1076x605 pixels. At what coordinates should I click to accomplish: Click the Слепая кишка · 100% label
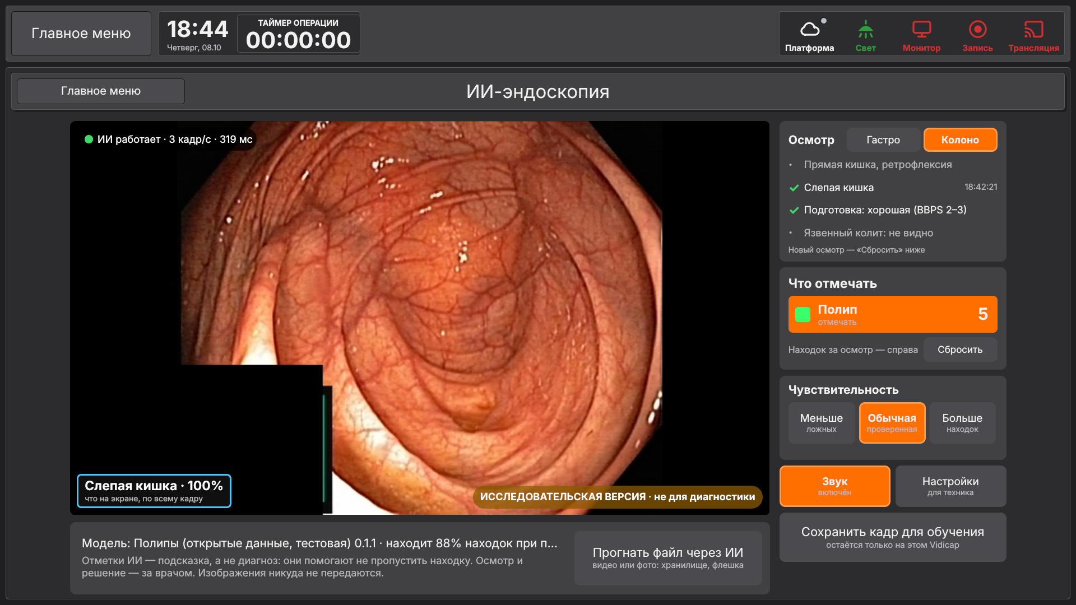154,491
